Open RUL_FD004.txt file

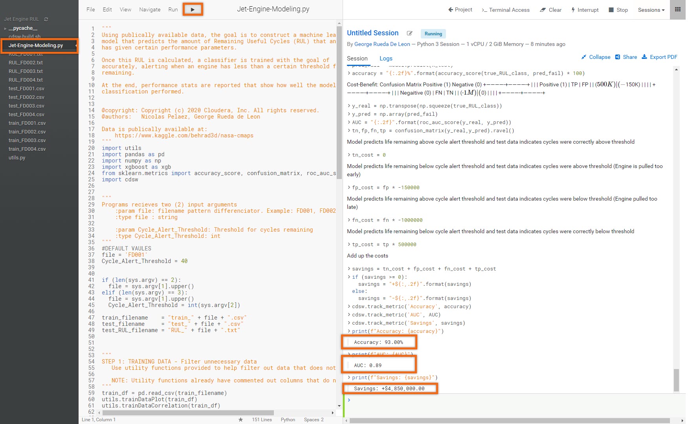(x=26, y=80)
